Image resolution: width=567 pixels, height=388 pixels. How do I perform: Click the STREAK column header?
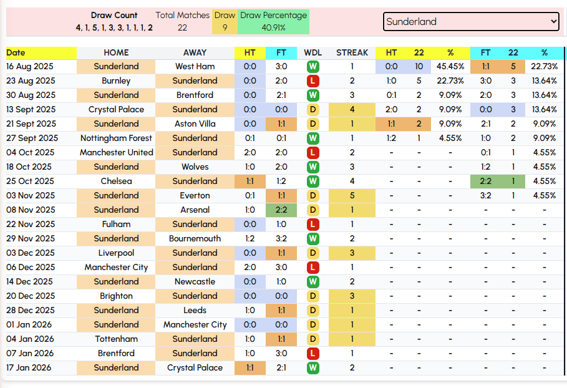pos(352,53)
